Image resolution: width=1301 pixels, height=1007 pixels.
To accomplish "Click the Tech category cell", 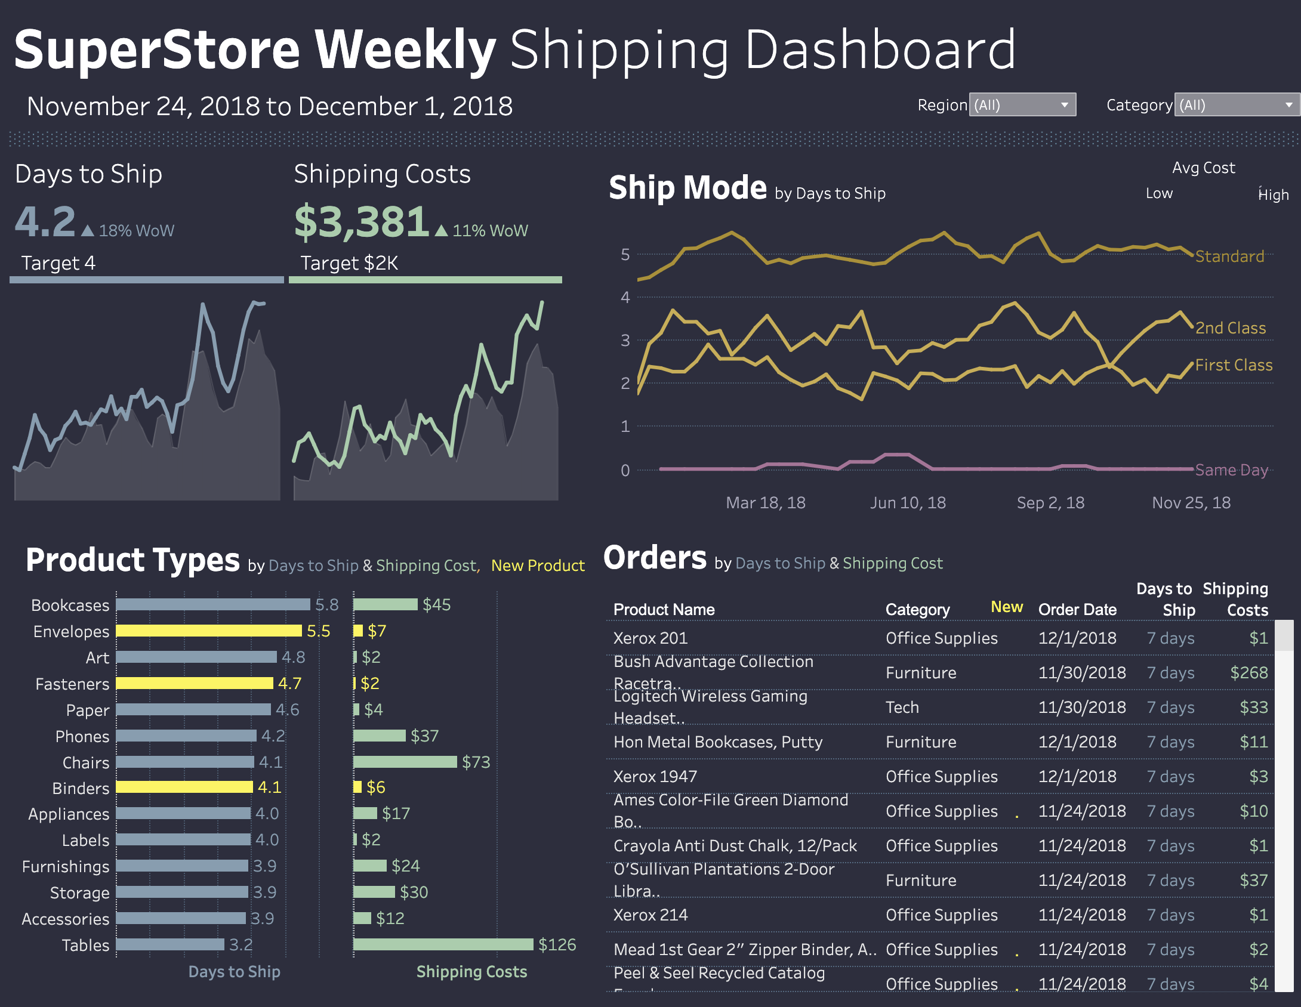I will pyautogui.click(x=902, y=707).
